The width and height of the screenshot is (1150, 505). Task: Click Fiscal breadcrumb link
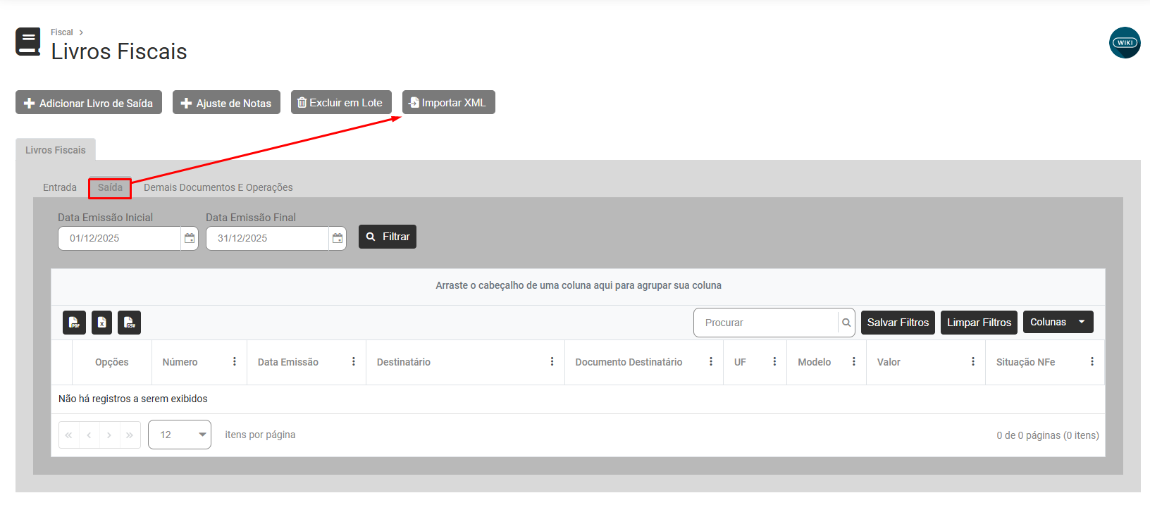coord(62,32)
